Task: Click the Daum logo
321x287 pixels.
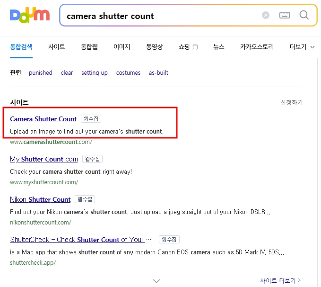Action: [30, 15]
